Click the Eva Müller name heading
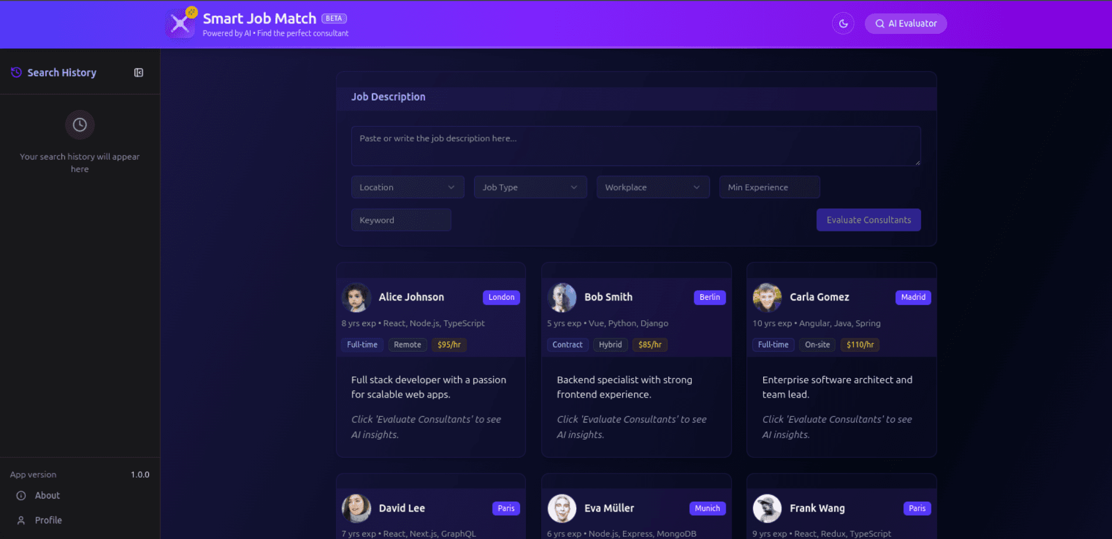The image size is (1112, 539). [609, 508]
